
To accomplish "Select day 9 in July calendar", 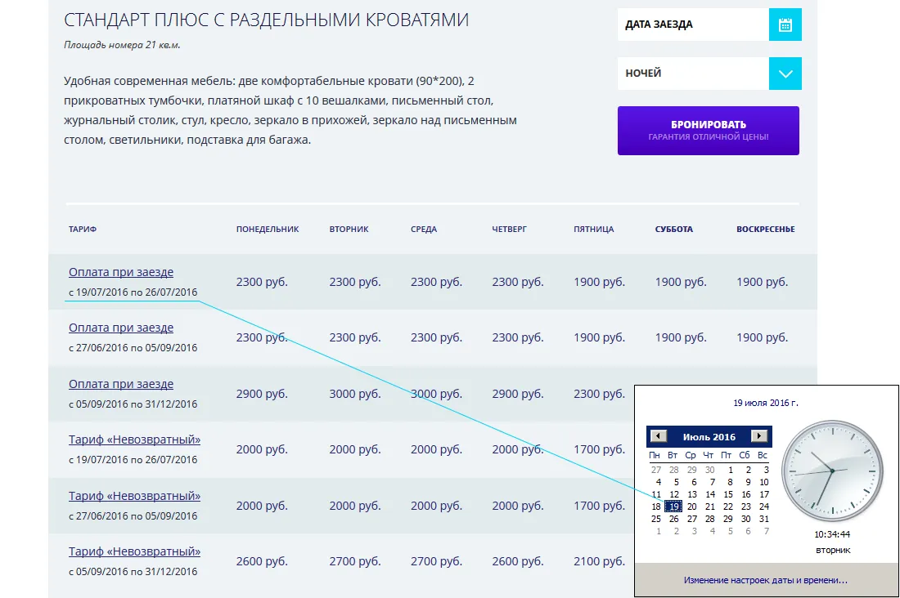I will (748, 482).
